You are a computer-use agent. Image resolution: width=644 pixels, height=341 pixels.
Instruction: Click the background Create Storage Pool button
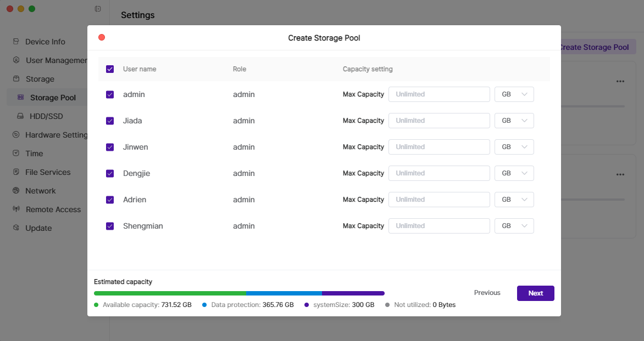(x=598, y=47)
